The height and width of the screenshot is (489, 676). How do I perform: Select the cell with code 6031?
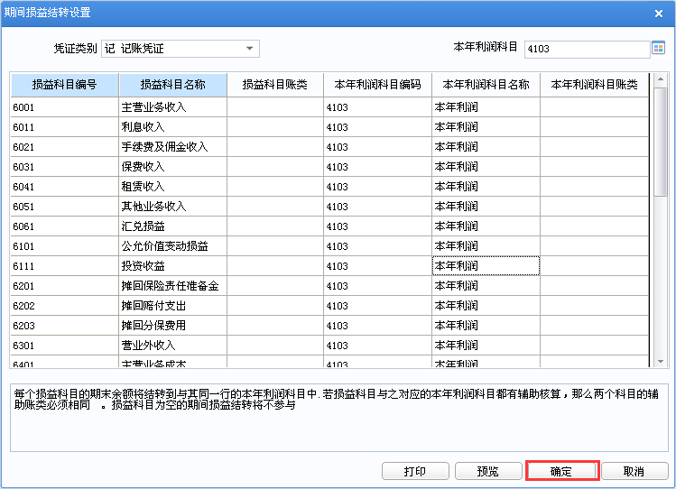point(65,167)
